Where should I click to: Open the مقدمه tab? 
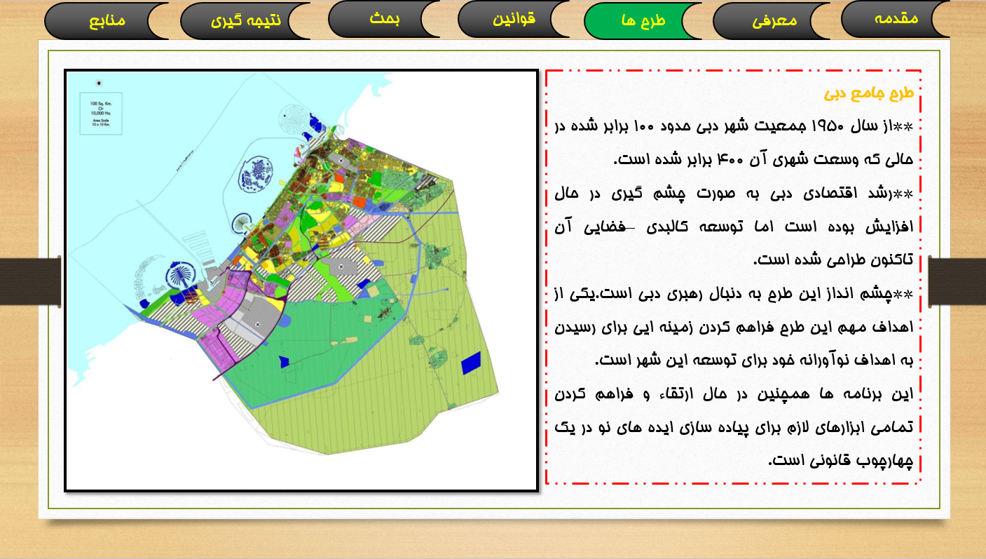(x=896, y=19)
